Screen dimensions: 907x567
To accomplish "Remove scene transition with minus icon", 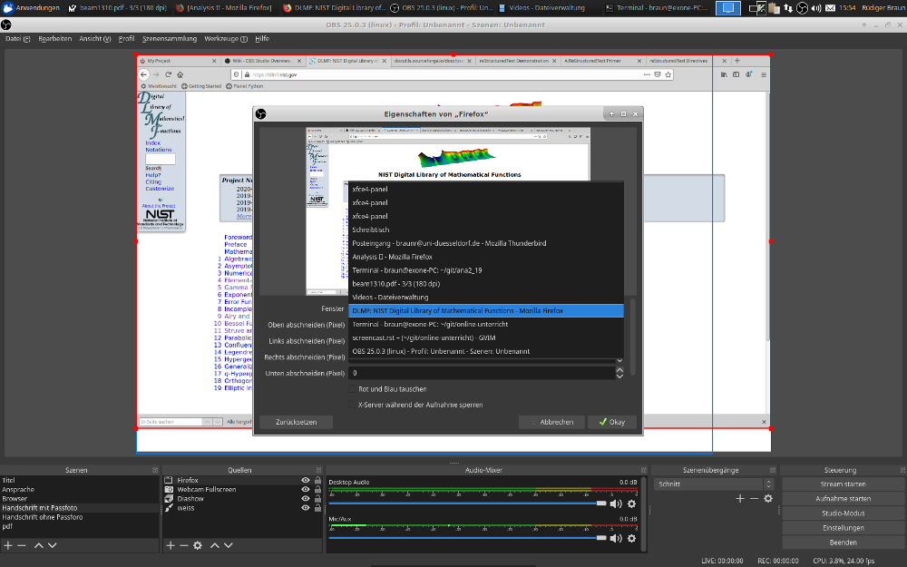I will tap(754, 498).
